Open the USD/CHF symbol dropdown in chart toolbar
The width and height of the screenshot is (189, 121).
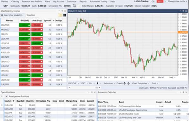[x=73, y=83]
